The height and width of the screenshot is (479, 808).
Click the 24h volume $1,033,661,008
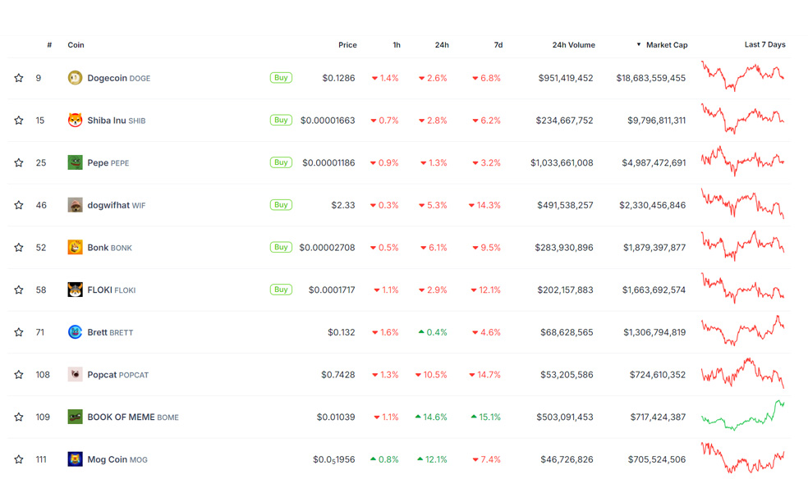click(562, 162)
